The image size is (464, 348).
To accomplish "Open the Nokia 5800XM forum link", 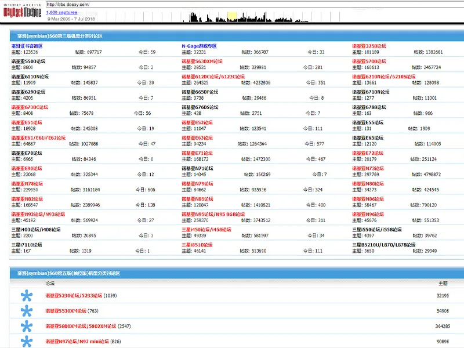I will coord(81,326).
